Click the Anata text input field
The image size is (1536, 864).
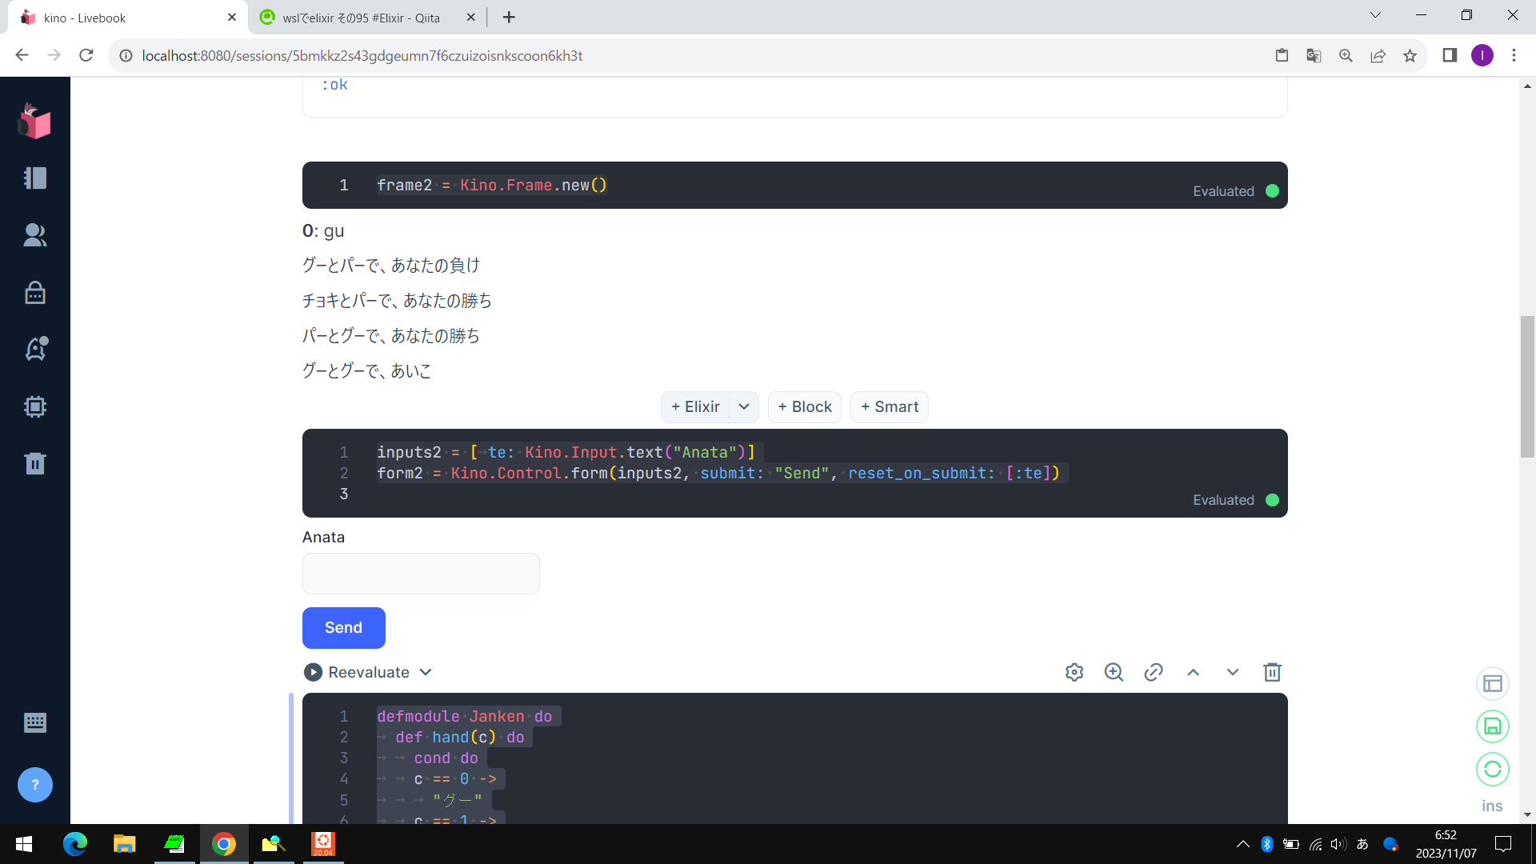coord(421,574)
